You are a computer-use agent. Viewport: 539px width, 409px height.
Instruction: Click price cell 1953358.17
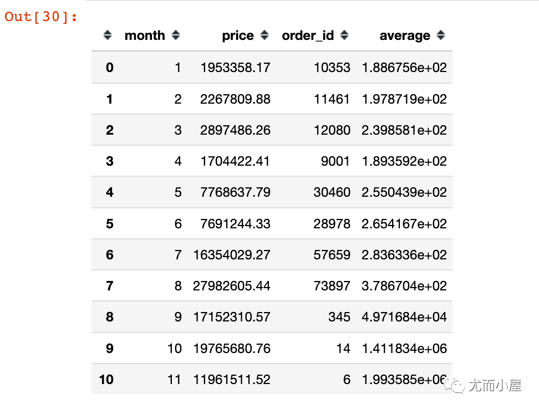tap(236, 68)
